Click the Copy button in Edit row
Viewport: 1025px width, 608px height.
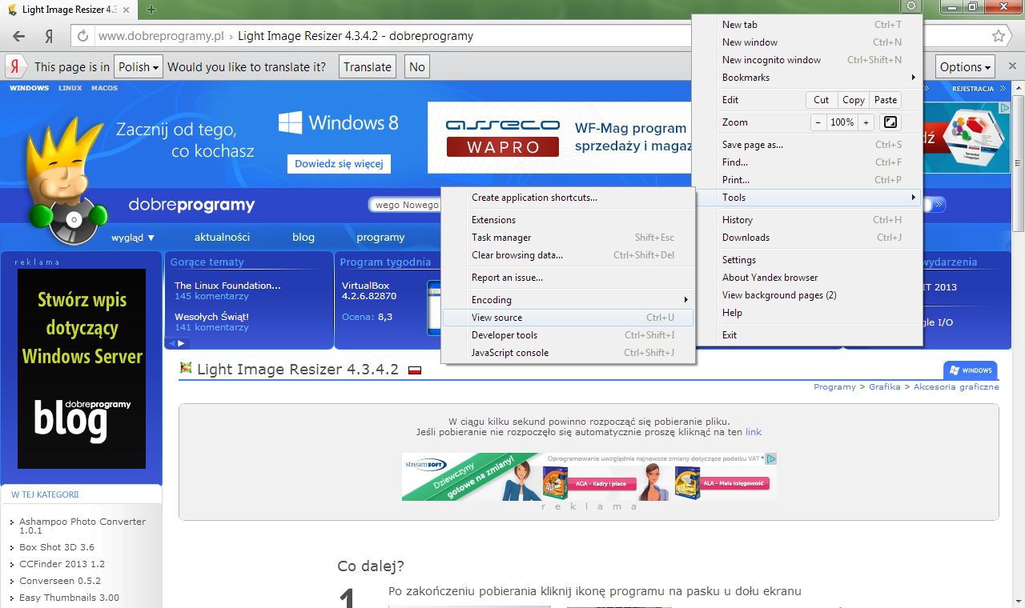pyautogui.click(x=854, y=100)
